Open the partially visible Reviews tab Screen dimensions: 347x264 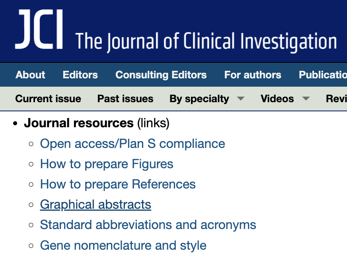click(x=336, y=99)
